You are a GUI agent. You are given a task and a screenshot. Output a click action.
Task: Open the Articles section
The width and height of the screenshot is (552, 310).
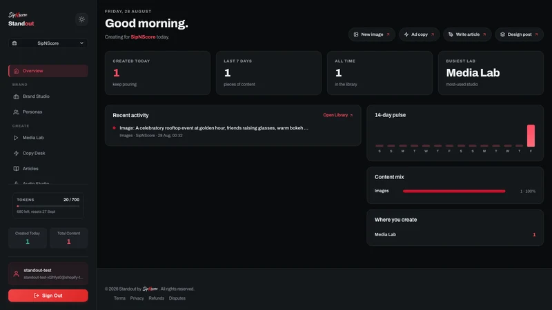click(48, 169)
